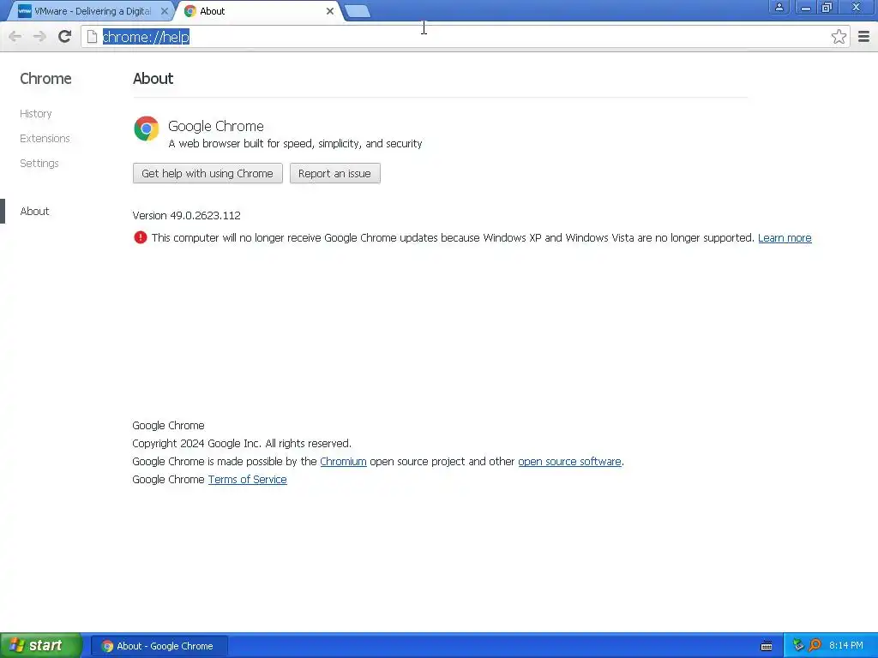Open the Chrome hamburger menu

pyautogui.click(x=864, y=37)
